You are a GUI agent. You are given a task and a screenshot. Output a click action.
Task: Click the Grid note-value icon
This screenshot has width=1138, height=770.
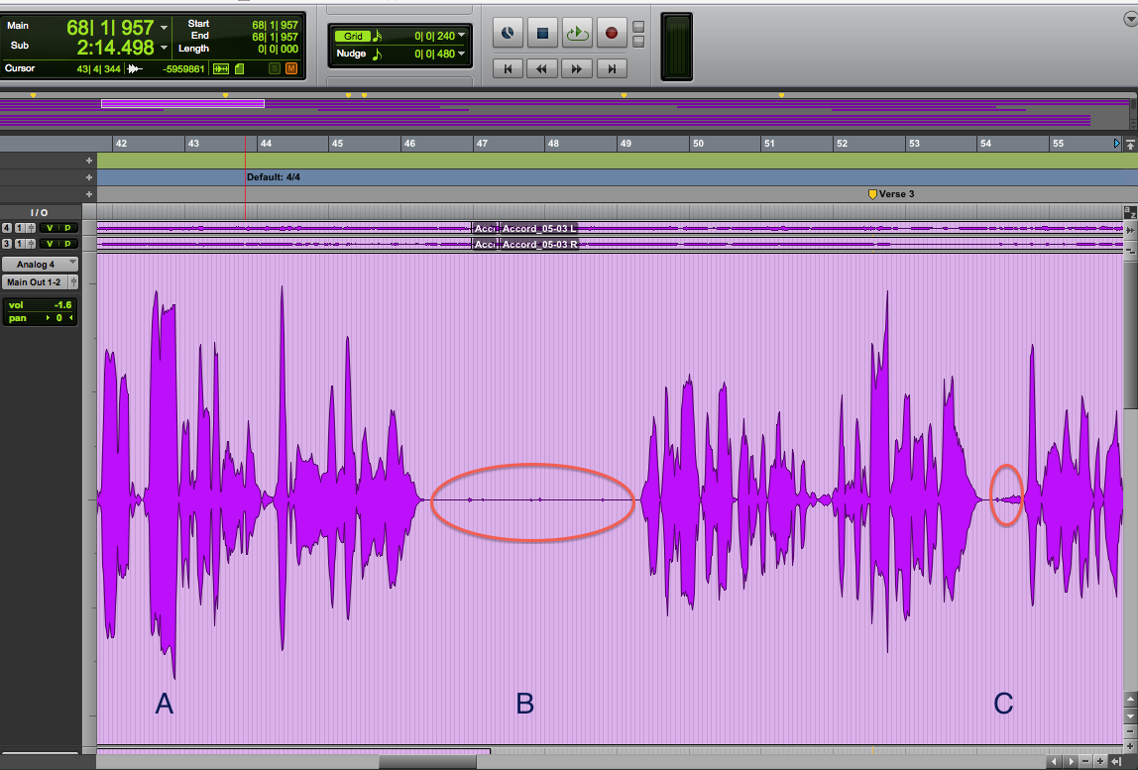point(378,36)
